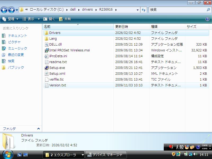Screen dimensions: 212x159
Task: Select the readme.txt file icon
Action: click(x=47, y=62)
